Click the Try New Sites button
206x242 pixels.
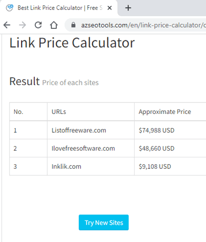[x=103, y=222]
